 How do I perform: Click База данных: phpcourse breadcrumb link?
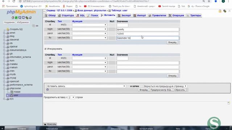tap(92, 10)
